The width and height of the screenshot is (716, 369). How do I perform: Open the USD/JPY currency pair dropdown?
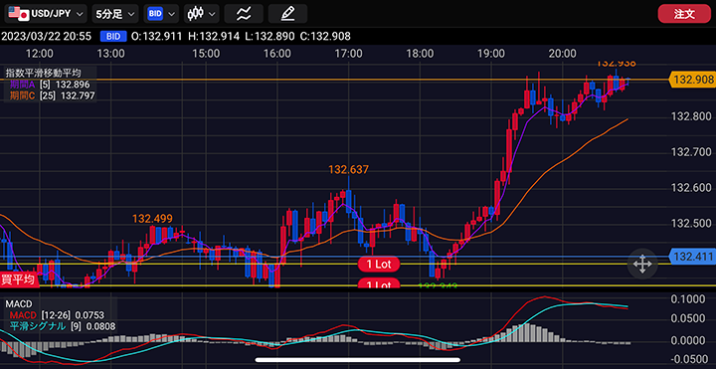(x=46, y=14)
